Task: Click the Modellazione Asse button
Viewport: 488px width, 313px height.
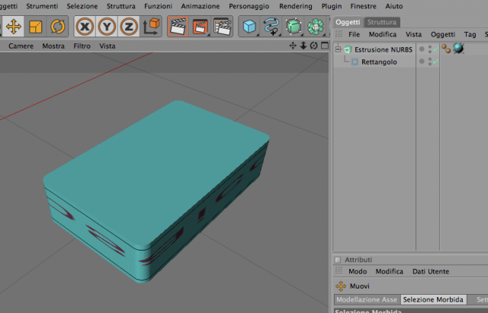Action: point(367,299)
